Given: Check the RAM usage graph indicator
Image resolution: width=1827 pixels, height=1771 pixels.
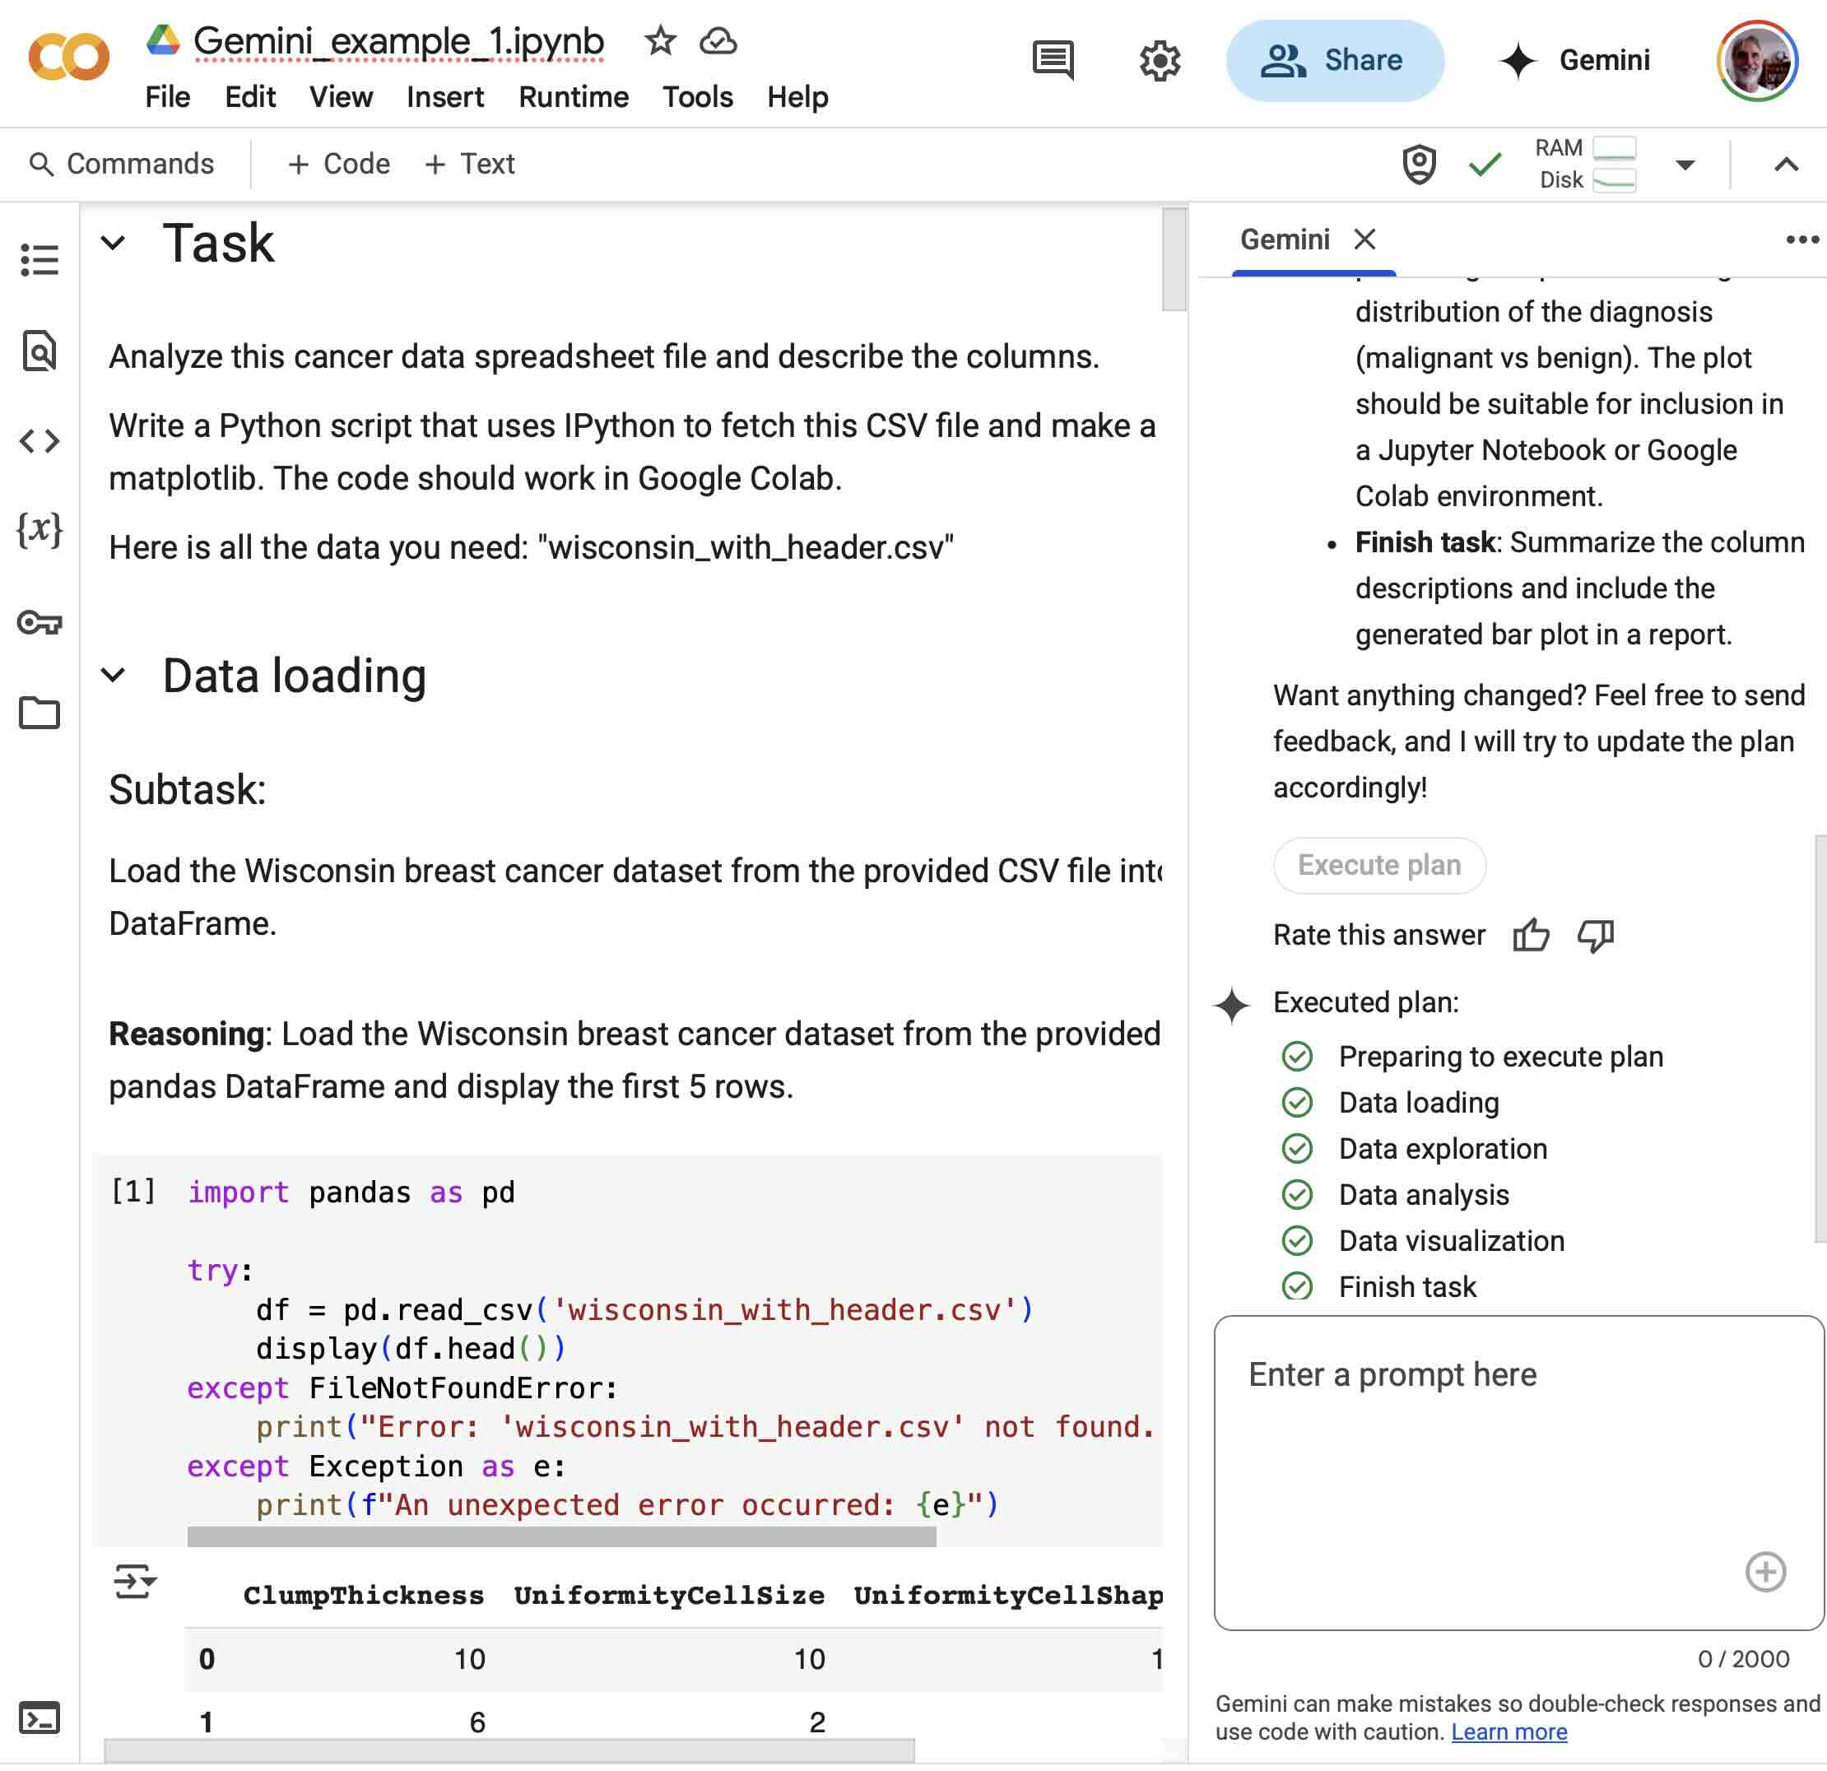Looking at the screenshot, I should (x=1614, y=147).
